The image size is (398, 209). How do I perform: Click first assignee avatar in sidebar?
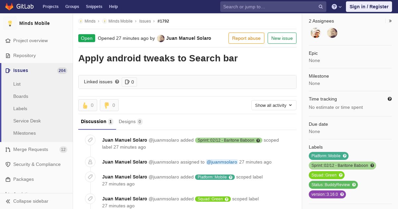point(316,33)
